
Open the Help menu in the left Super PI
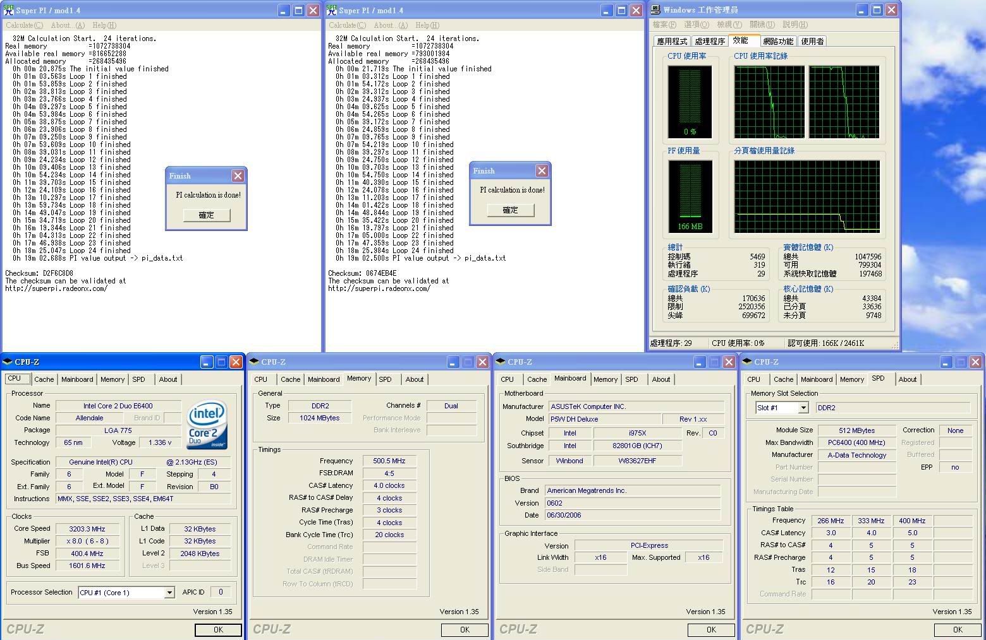104,25
